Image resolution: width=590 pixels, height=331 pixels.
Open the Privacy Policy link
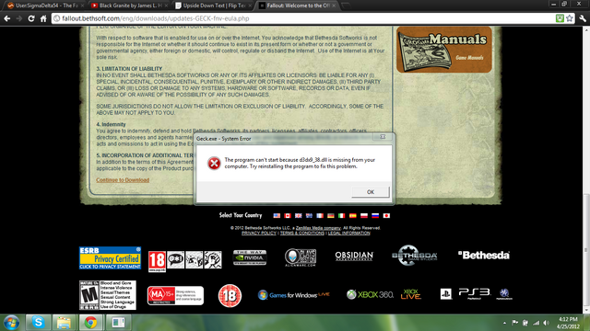point(259,233)
